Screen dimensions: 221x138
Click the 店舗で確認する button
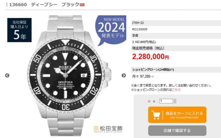coord(177,130)
